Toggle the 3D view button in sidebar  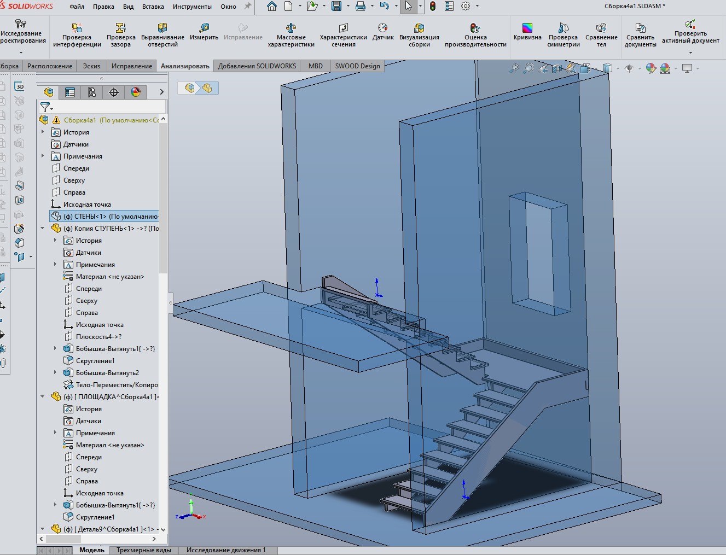(x=20, y=86)
